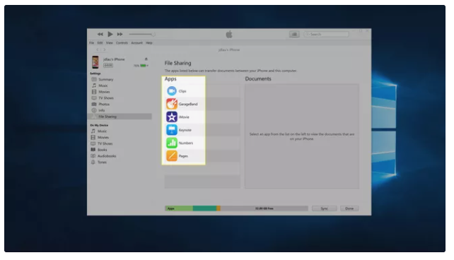This screenshot has width=454, height=260.
Task: Click the Sync button
Action: click(325, 208)
